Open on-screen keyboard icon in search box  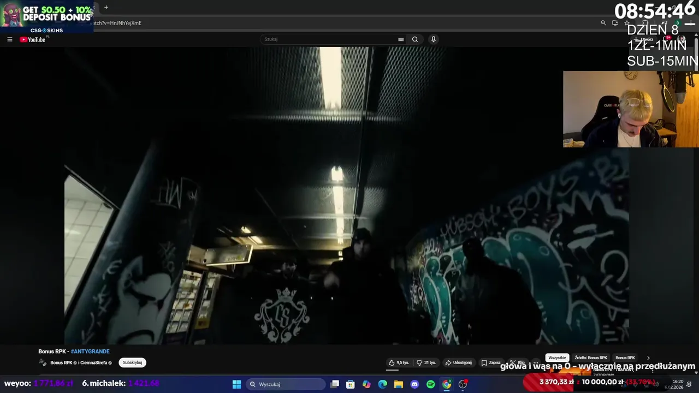(401, 39)
